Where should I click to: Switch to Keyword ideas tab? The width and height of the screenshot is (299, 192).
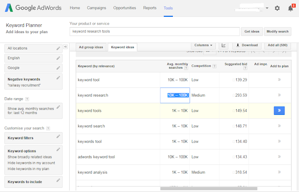(122, 47)
